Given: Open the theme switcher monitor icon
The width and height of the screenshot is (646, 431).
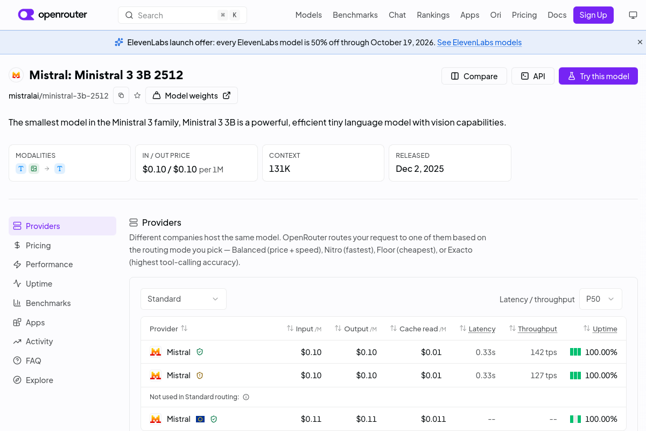Looking at the screenshot, I should [x=633, y=15].
